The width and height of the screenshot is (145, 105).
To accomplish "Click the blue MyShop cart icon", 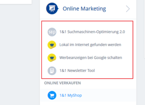I will pos(52,95).
